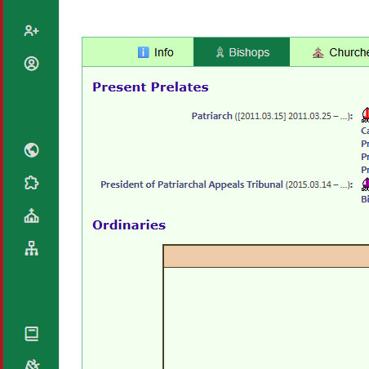This screenshot has width=369, height=369.
Task: Open the globe icon in sidebar
Action: pyautogui.click(x=32, y=150)
